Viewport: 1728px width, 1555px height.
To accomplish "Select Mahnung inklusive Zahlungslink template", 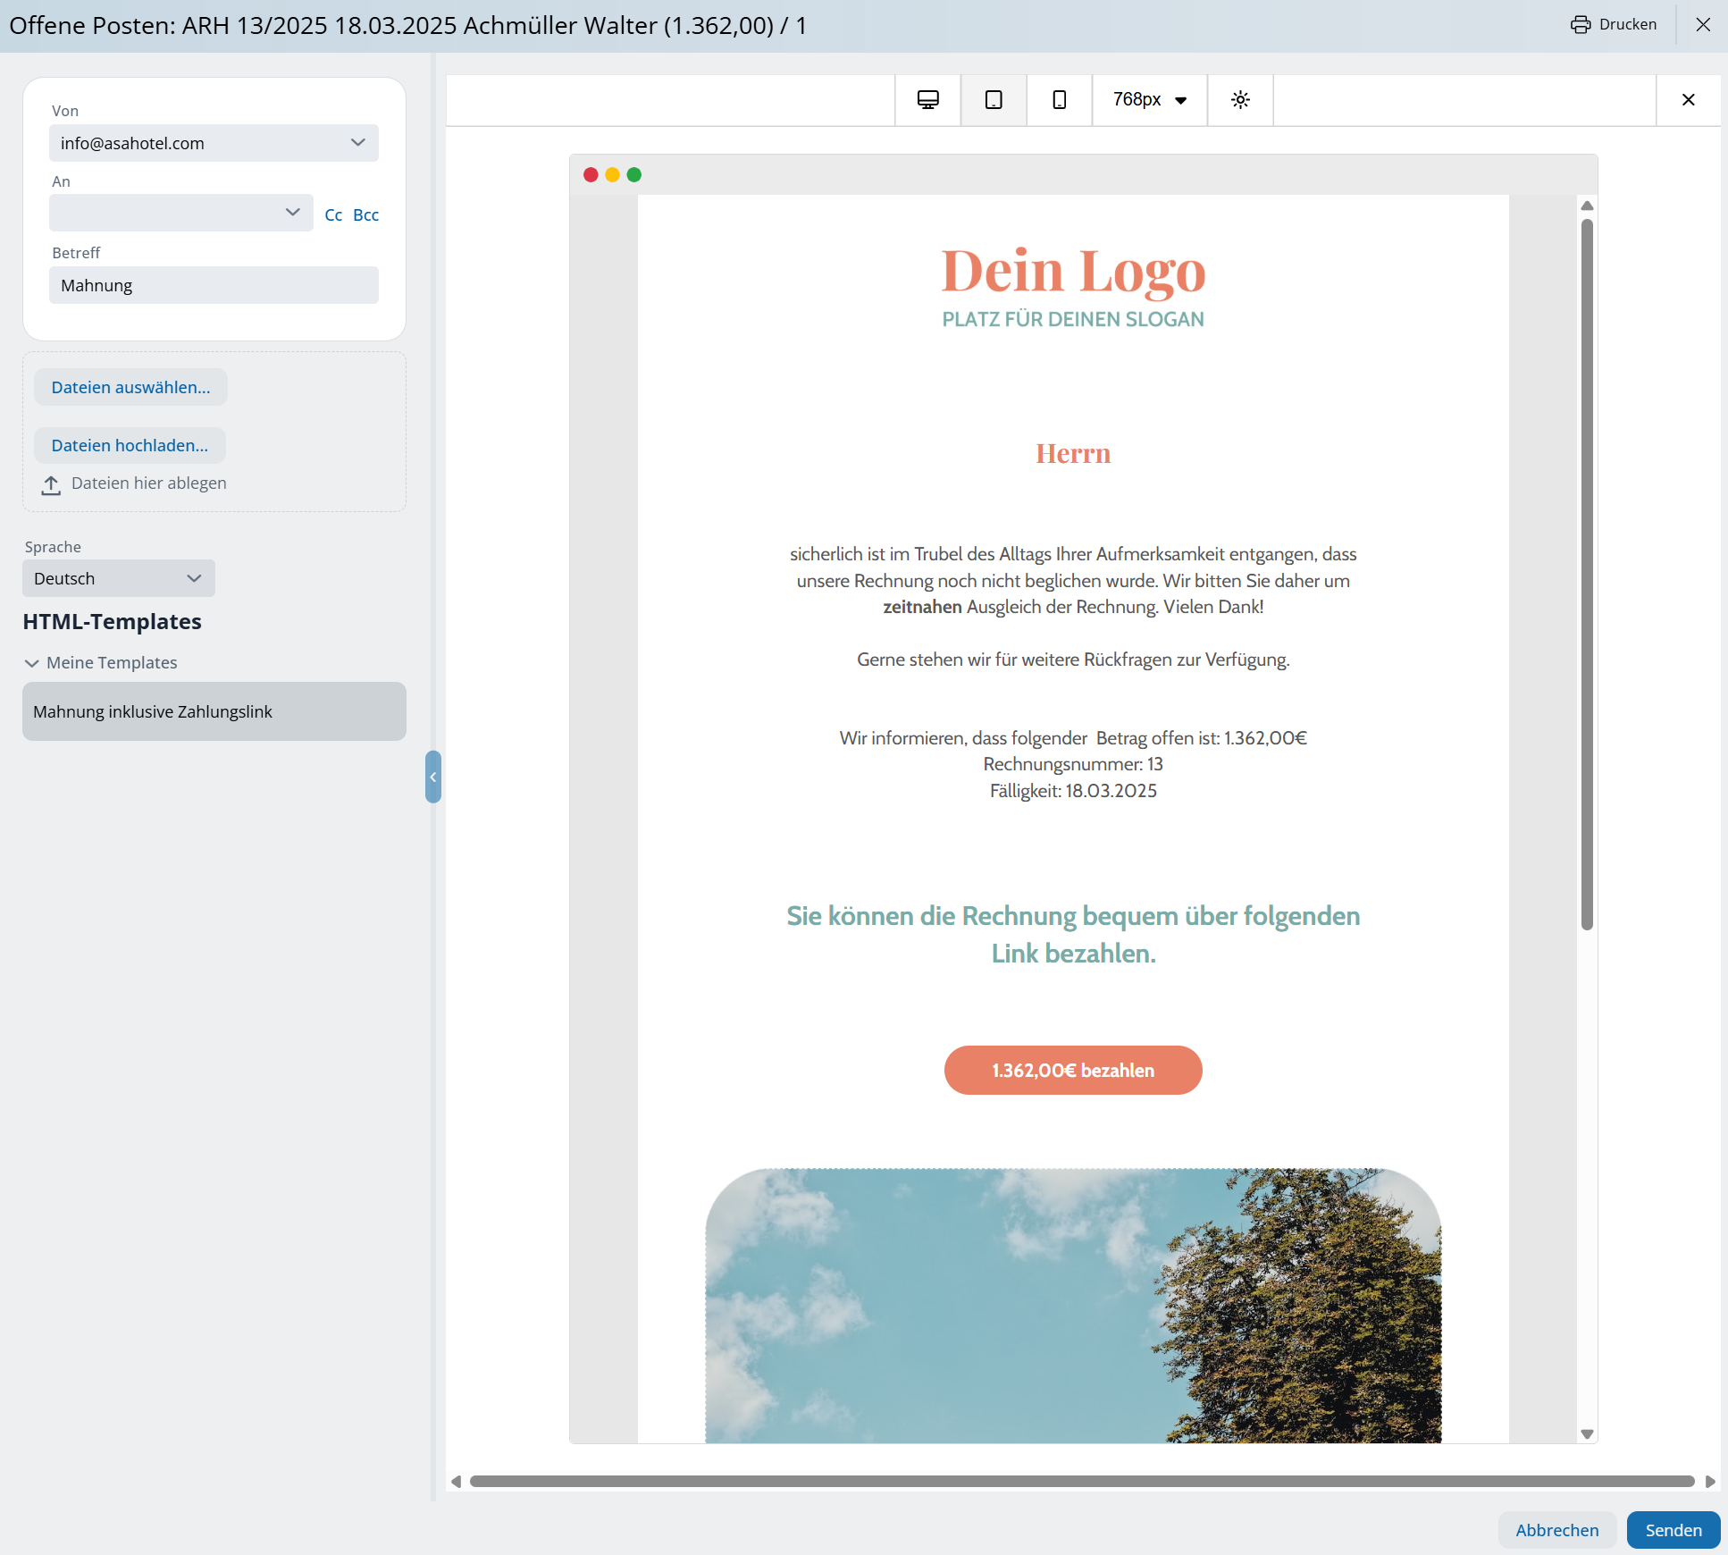I will [214, 711].
